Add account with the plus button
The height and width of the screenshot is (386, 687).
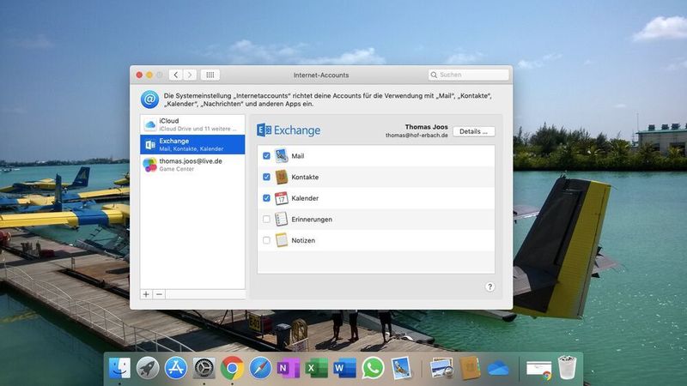point(146,294)
